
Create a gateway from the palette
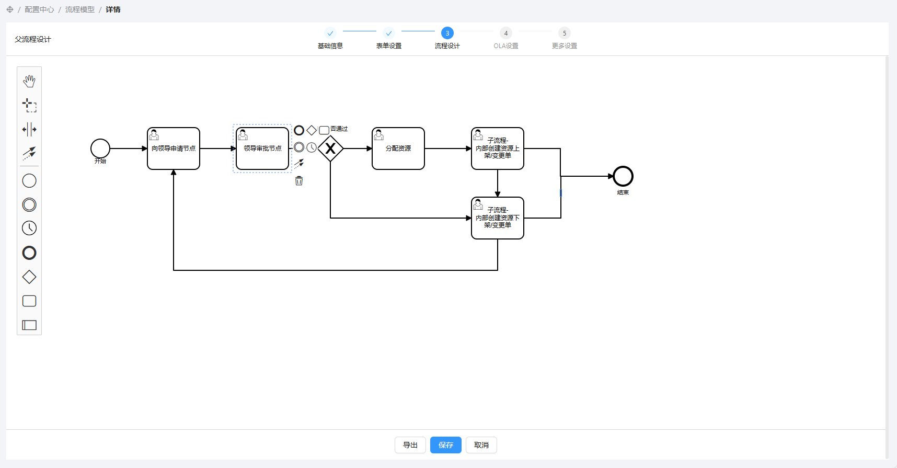pyautogui.click(x=29, y=277)
